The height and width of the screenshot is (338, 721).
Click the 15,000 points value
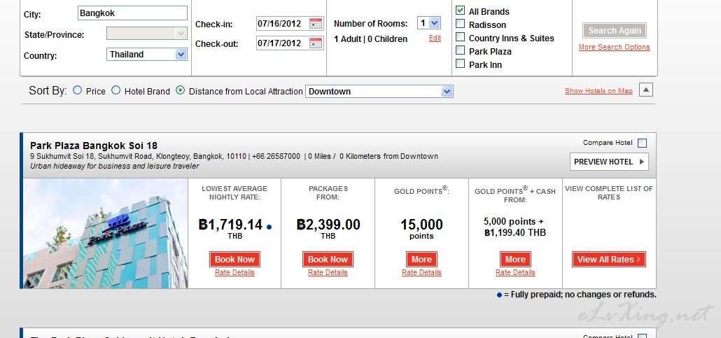coord(421,225)
